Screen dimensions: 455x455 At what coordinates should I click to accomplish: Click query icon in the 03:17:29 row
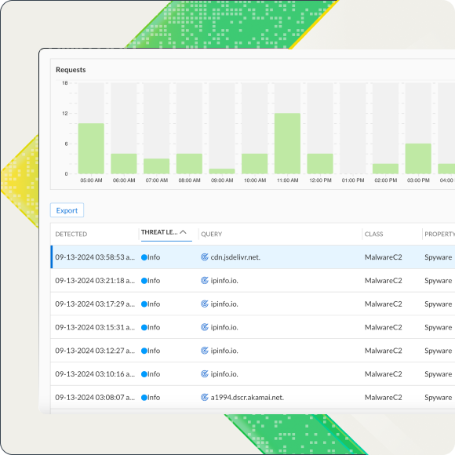point(205,304)
